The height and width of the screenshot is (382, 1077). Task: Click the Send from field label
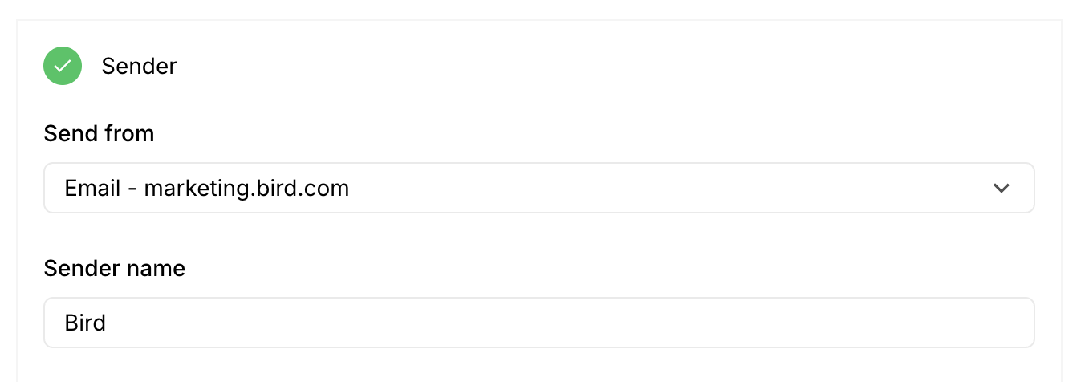99,133
